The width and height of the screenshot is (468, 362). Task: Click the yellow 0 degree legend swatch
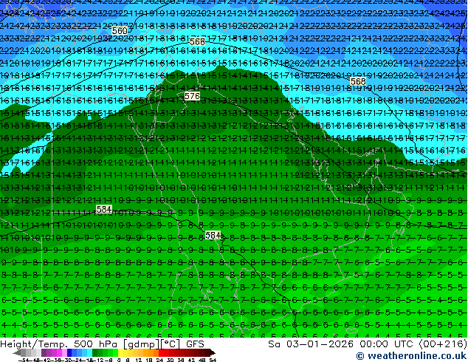pyautogui.click(x=120, y=352)
